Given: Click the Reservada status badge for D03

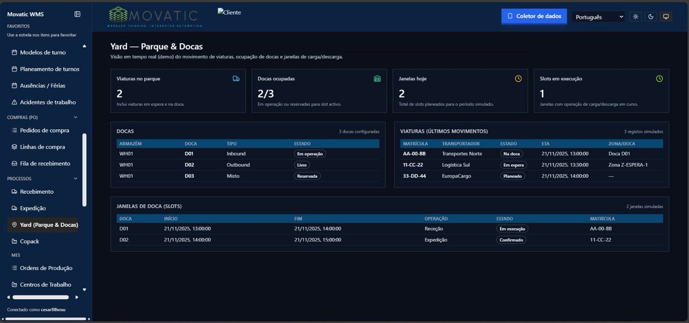Looking at the screenshot, I should [x=307, y=176].
